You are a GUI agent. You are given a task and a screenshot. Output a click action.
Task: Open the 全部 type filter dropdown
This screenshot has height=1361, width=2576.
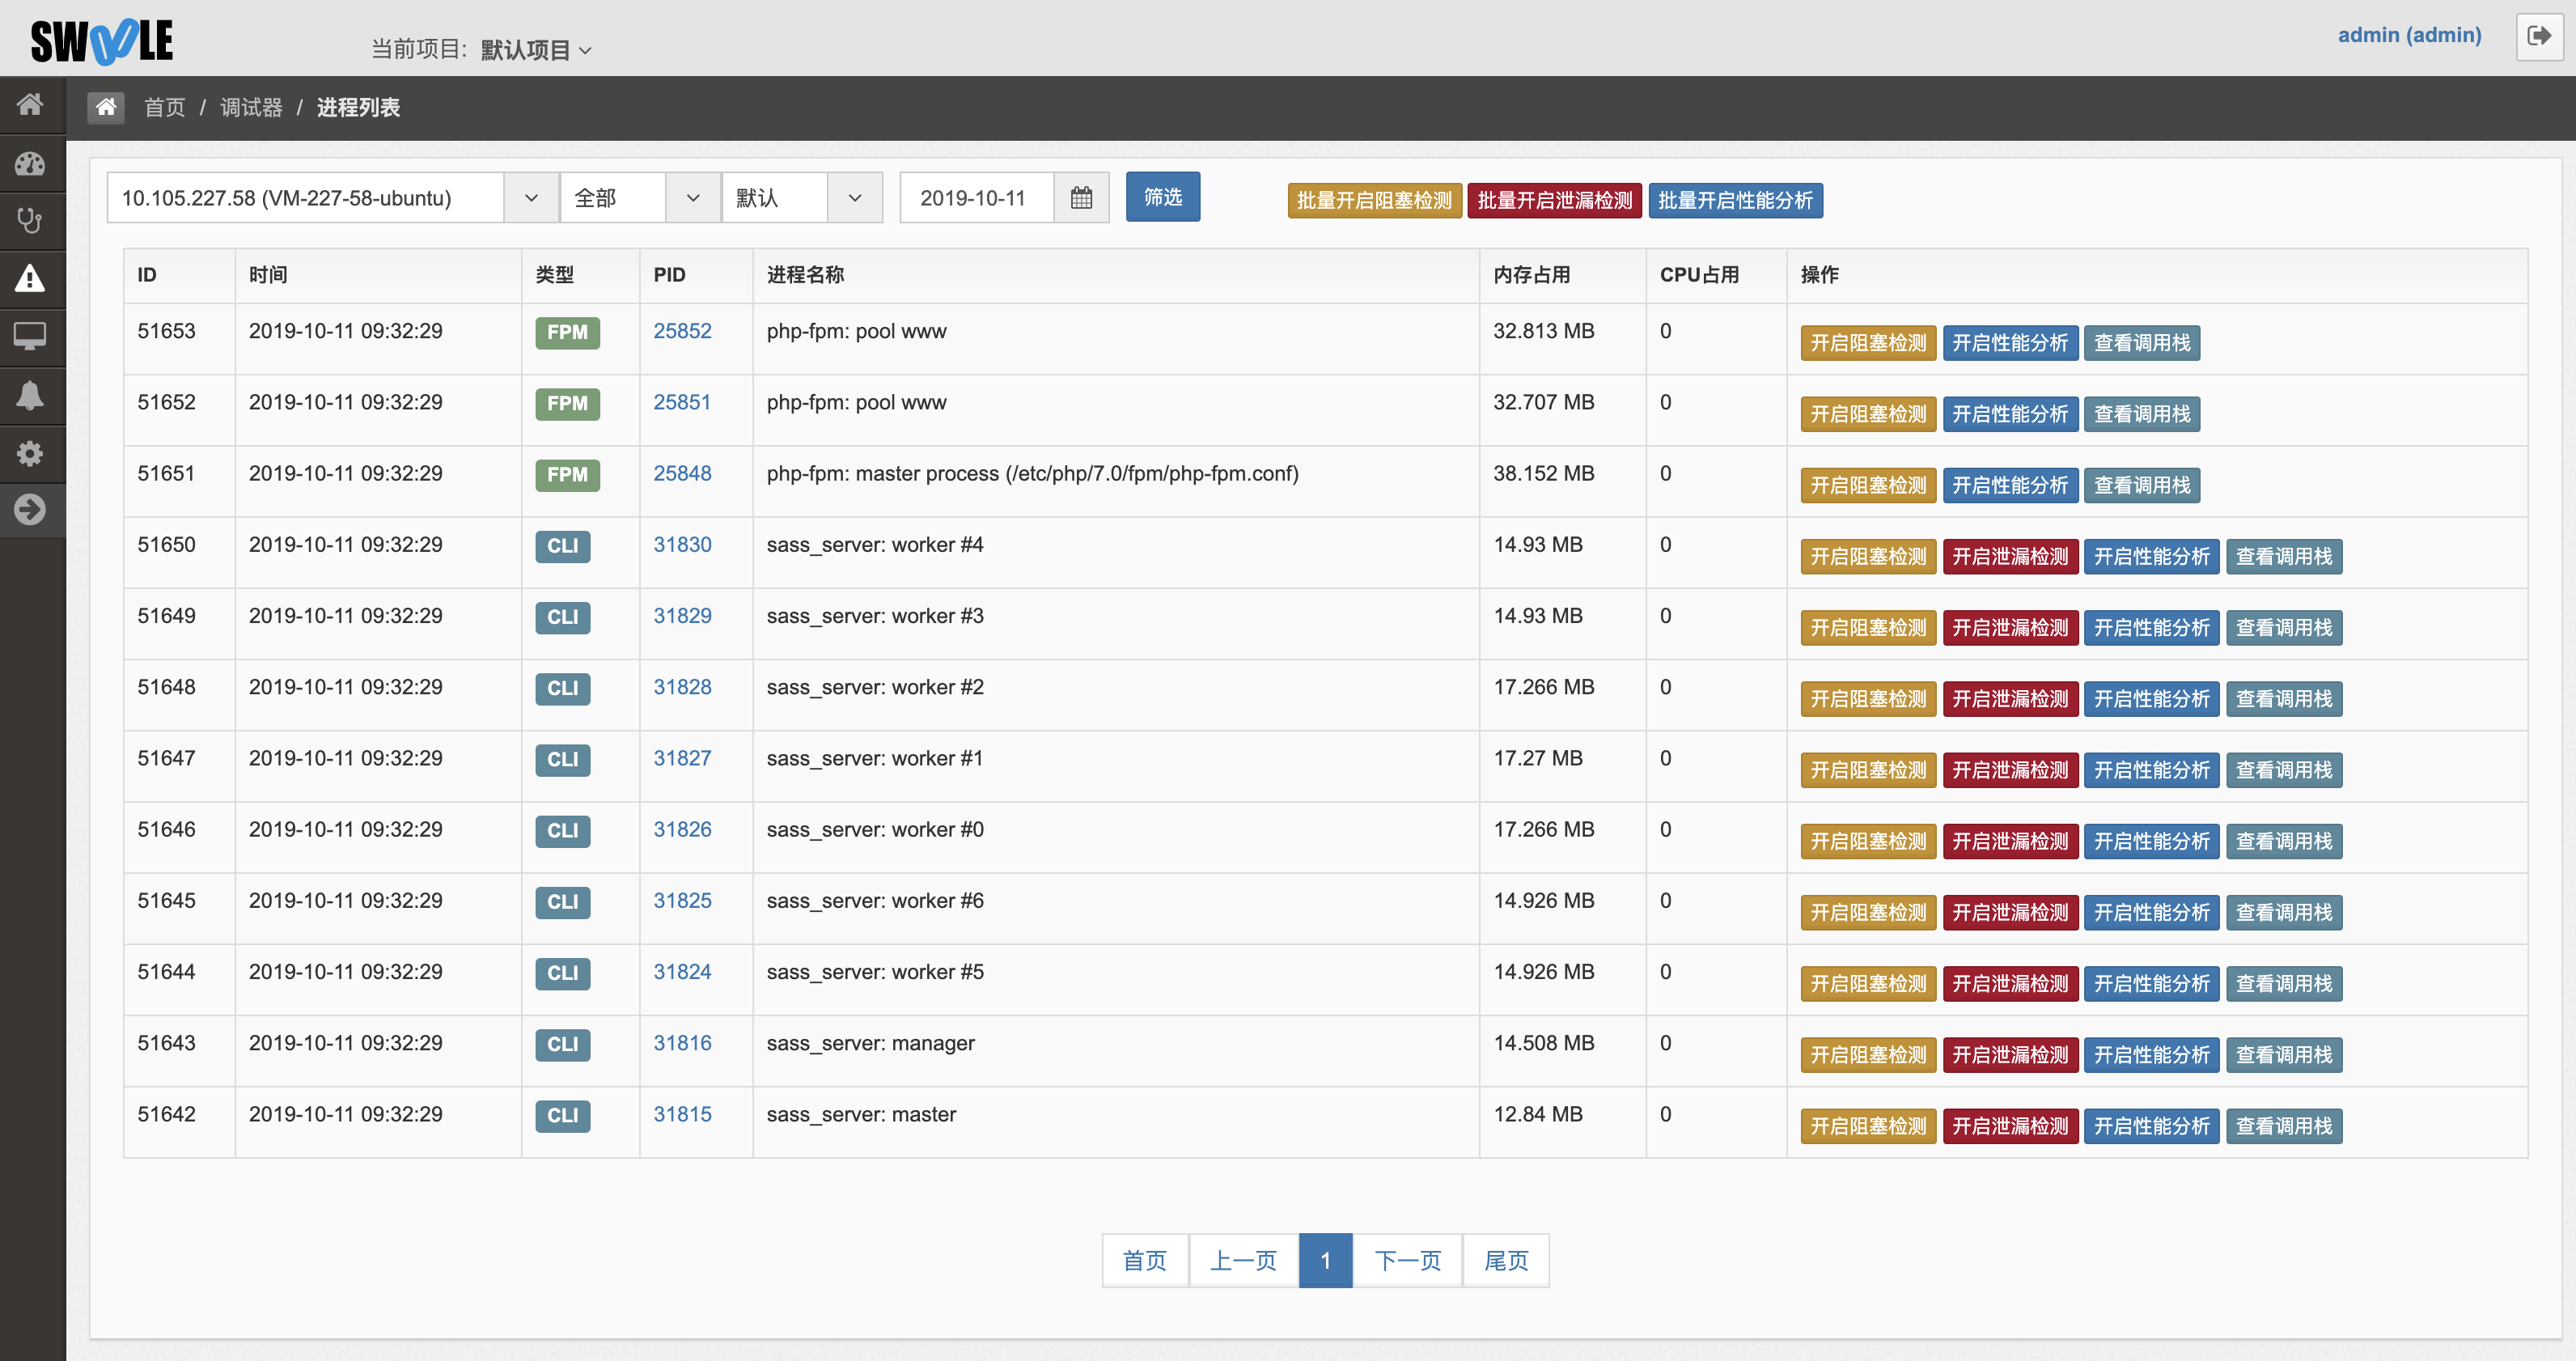640,198
